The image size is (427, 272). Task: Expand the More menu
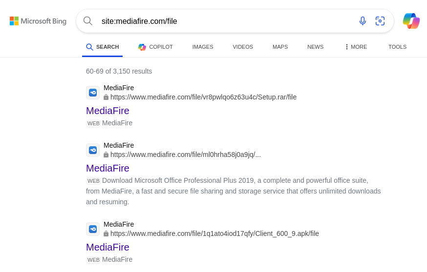[356, 47]
